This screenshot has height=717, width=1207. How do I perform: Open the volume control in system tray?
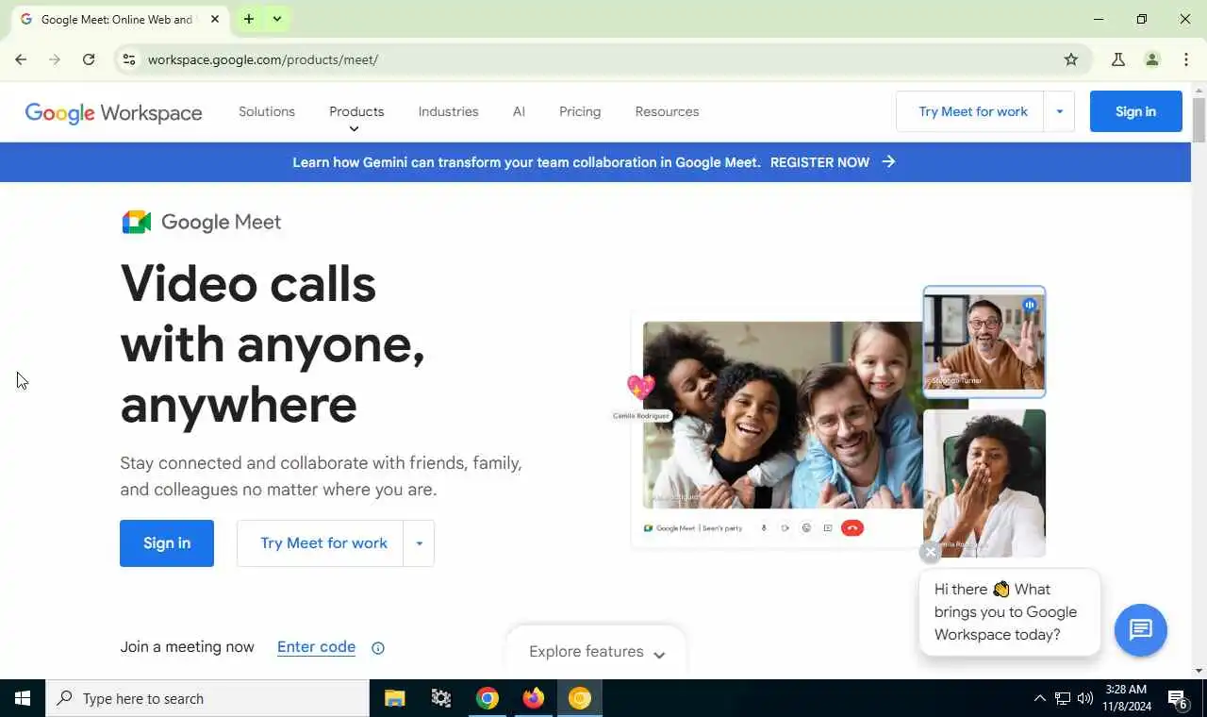pyautogui.click(x=1085, y=698)
